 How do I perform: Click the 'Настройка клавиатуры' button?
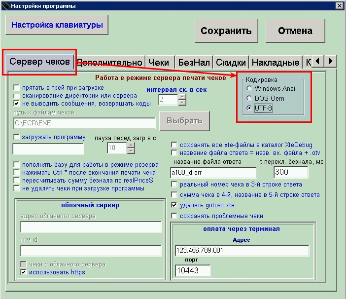tap(57, 25)
